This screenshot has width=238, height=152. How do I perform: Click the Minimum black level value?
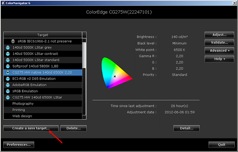[179, 43]
